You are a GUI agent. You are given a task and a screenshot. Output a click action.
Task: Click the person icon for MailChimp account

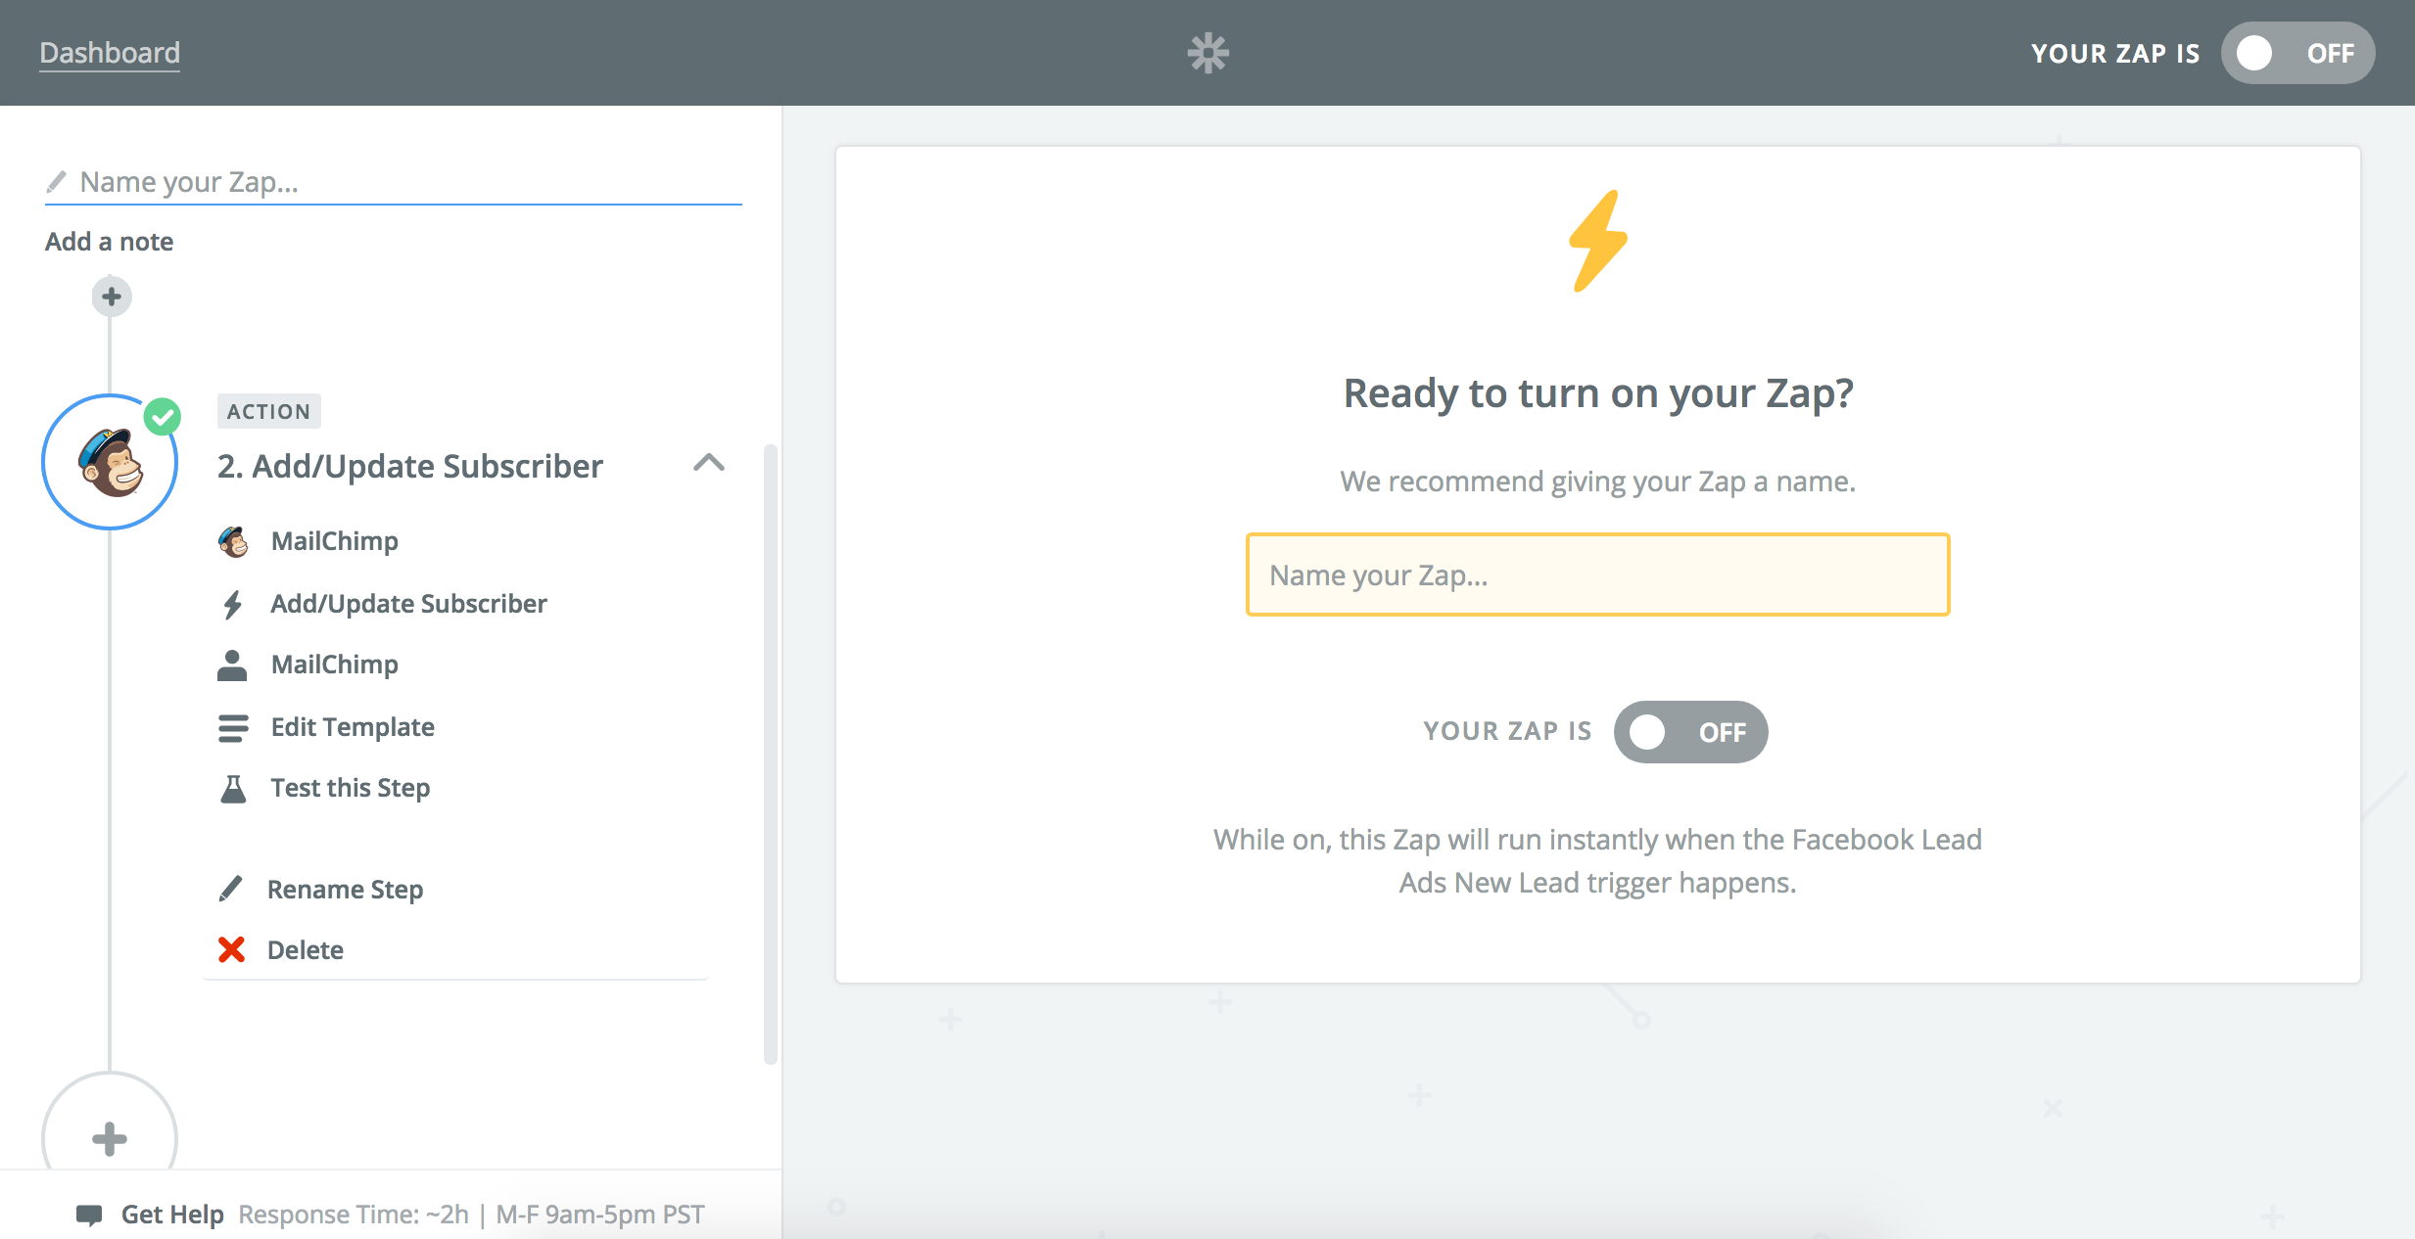pos(232,665)
